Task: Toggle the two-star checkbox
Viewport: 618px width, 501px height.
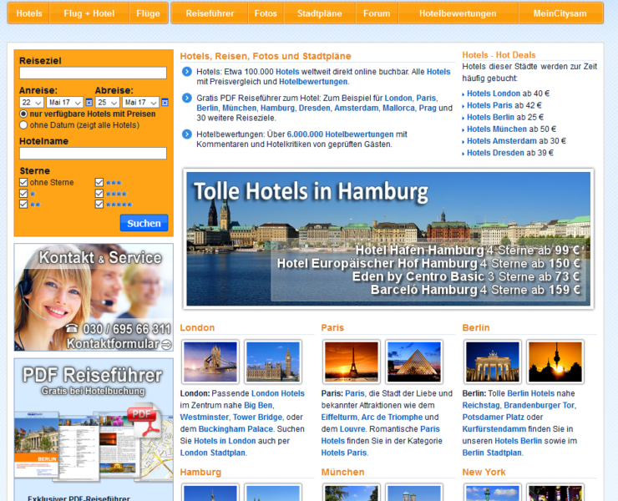Action: [x=23, y=205]
